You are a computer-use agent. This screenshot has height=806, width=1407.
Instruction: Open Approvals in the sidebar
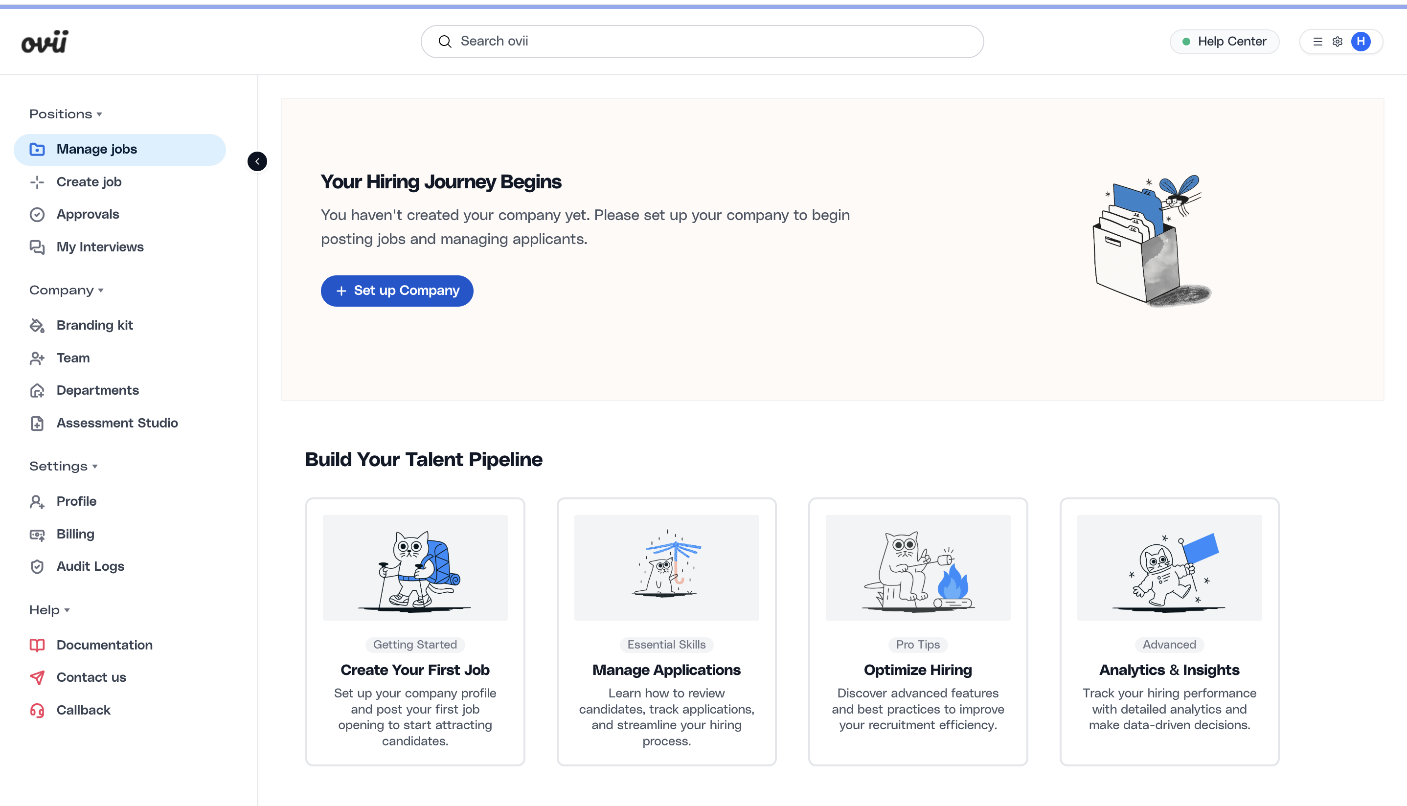88,214
